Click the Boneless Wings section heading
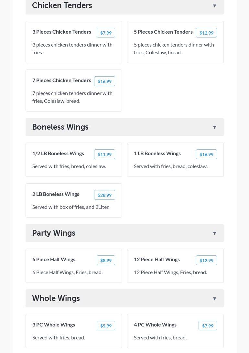Image resolution: width=249 pixels, height=353 pixels. [x=60, y=127]
